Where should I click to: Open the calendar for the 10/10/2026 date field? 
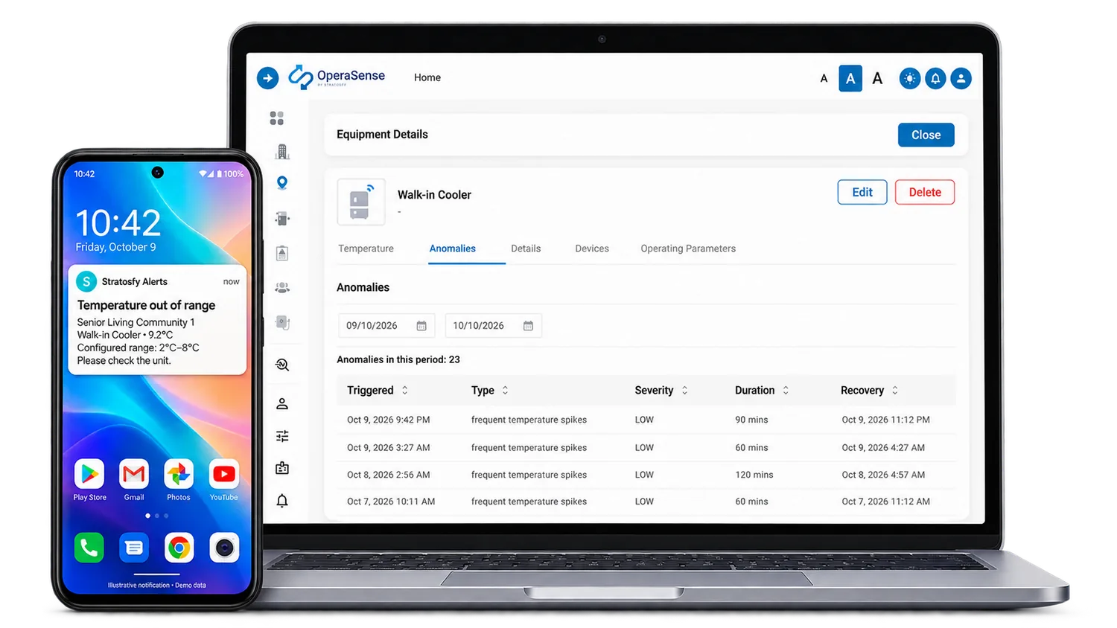(x=528, y=326)
